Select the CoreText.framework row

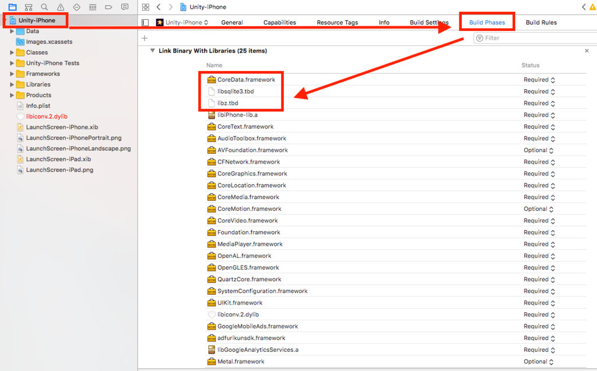(396, 127)
